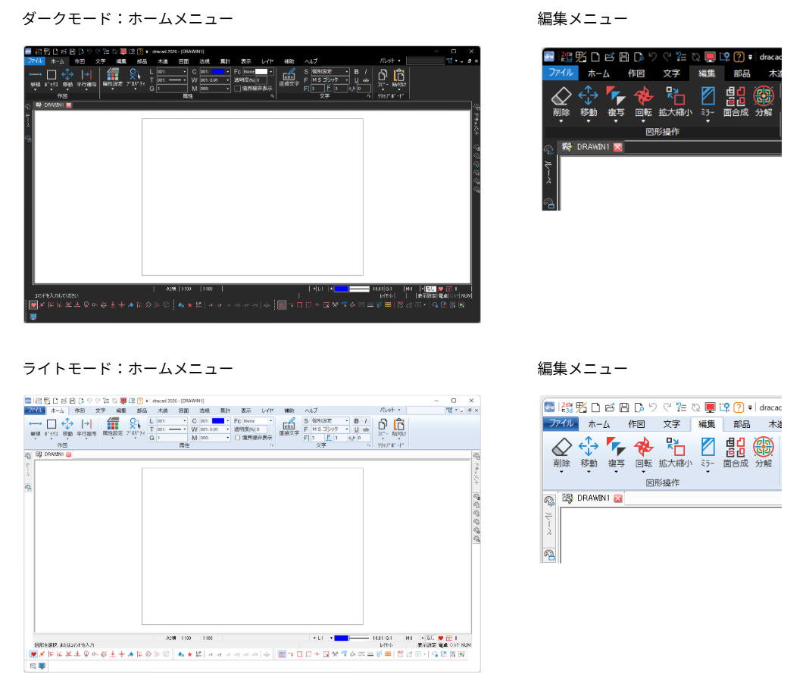Viewport: 809px width, 693px height.
Task: Select the 回転 rotate tool in dark 編集 screenshot
Action: pyautogui.click(x=643, y=101)
